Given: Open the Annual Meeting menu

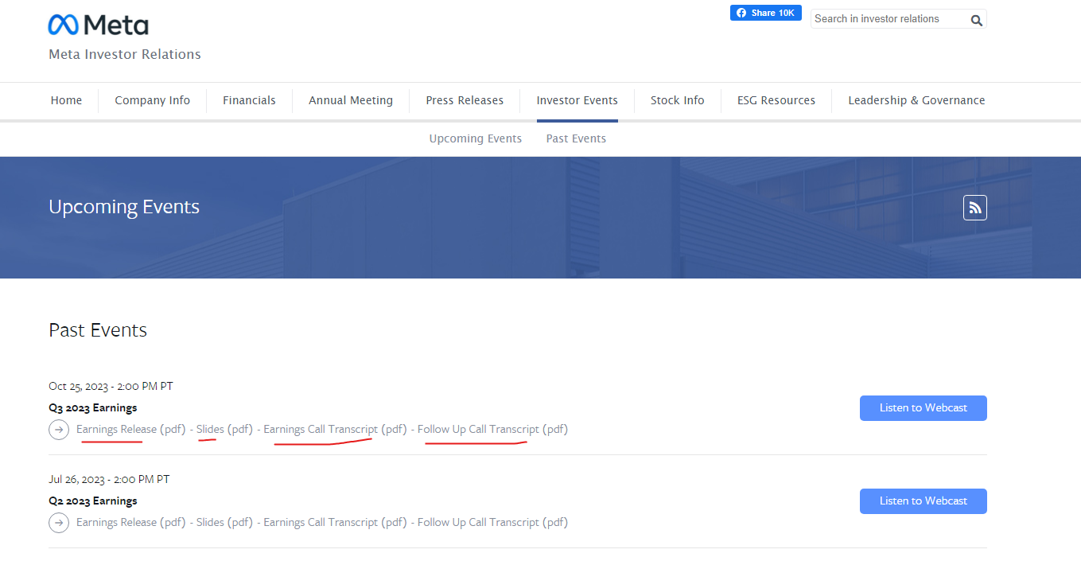Looking at the screenshot, I should pyautogui.click(x=351, y=100).
